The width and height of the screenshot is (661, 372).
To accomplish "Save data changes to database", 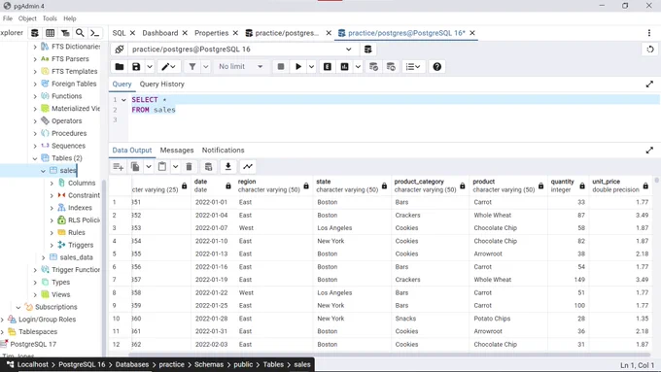I will click(x=208, y=167).
